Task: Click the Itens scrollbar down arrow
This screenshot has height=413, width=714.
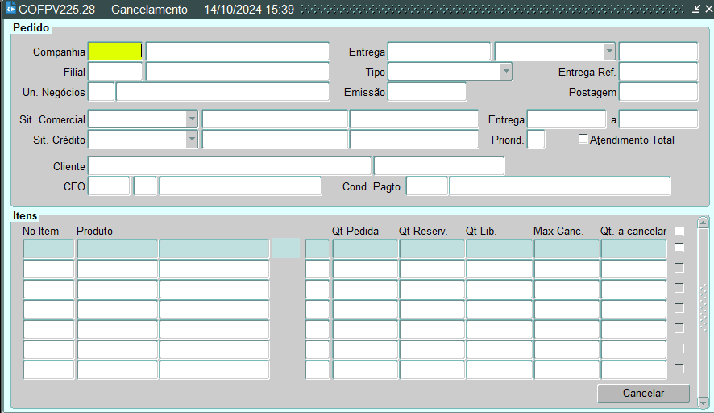Action: pyautogui.click(x=703, y=402)
